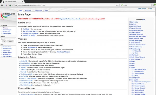Open the grid-shaped toolbar icon at far left
This screenshot has width=156, height=95.
[x=2, y=5]
